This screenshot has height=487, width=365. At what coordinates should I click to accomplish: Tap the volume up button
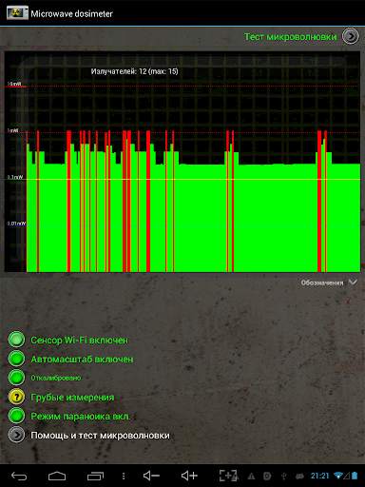tap(189, 476)
